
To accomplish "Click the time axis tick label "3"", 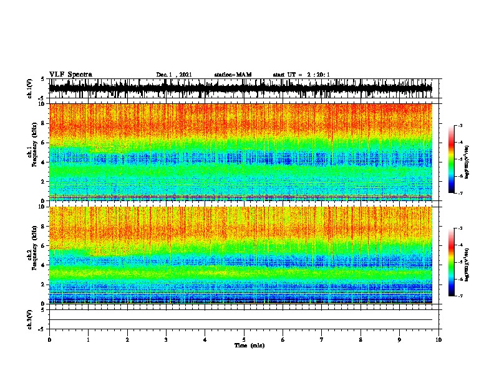I will pos(166,340).
